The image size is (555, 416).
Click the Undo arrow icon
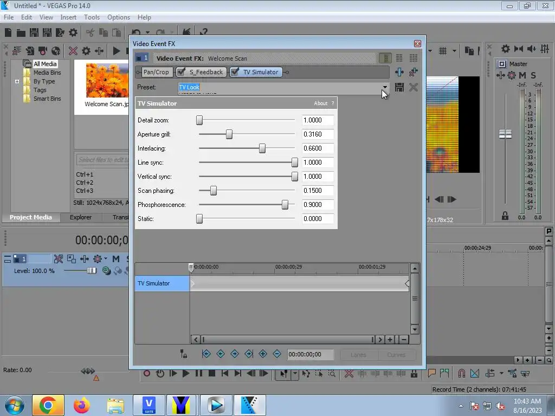click(136, 32)
